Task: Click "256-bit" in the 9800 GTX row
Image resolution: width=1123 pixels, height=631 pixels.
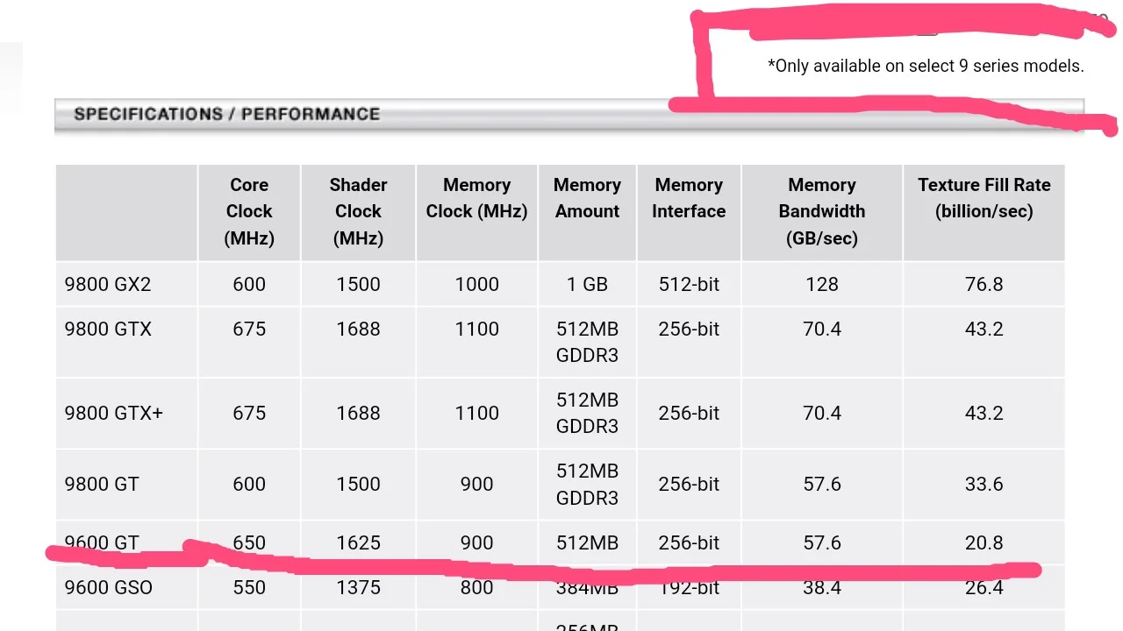Action: point(689,329)
